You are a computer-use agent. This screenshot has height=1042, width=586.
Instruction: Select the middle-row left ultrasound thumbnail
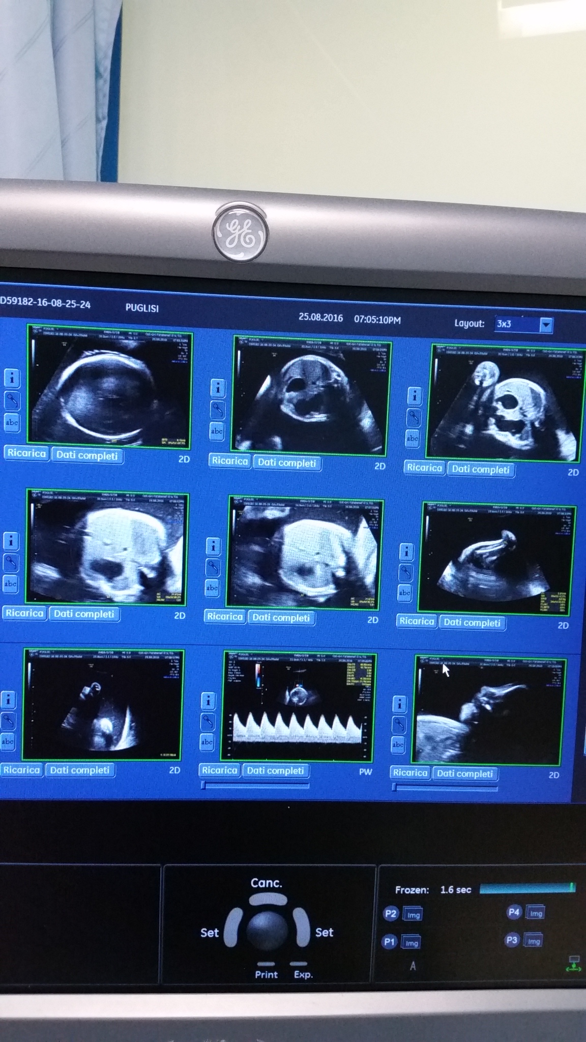point(106,548)
